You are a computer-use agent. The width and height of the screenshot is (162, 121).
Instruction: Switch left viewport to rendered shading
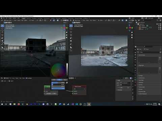click(x=68, y=21)
